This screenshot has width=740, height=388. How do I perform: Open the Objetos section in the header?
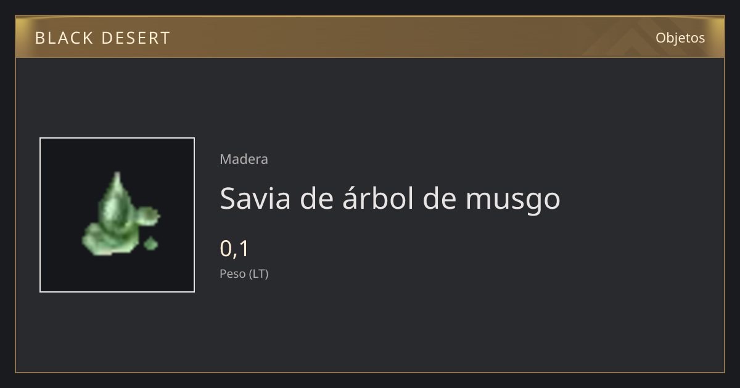680,38
